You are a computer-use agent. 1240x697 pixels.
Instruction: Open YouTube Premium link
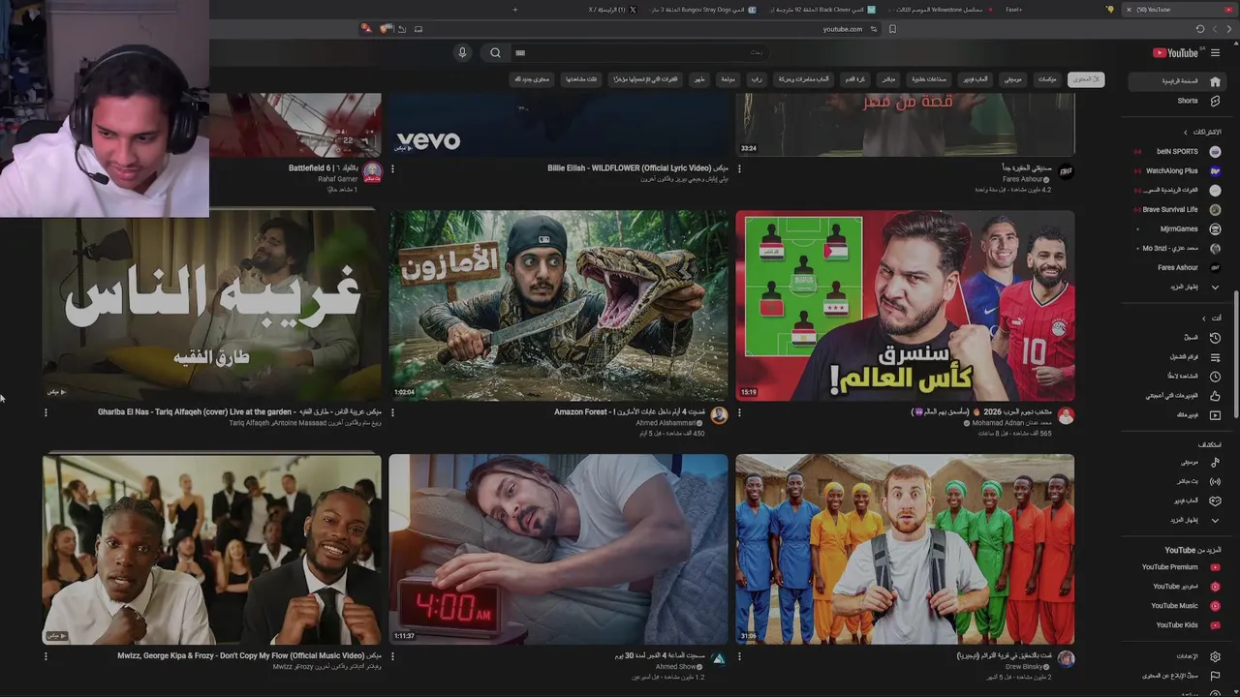pyautogui.click(x=1177, y=567)
